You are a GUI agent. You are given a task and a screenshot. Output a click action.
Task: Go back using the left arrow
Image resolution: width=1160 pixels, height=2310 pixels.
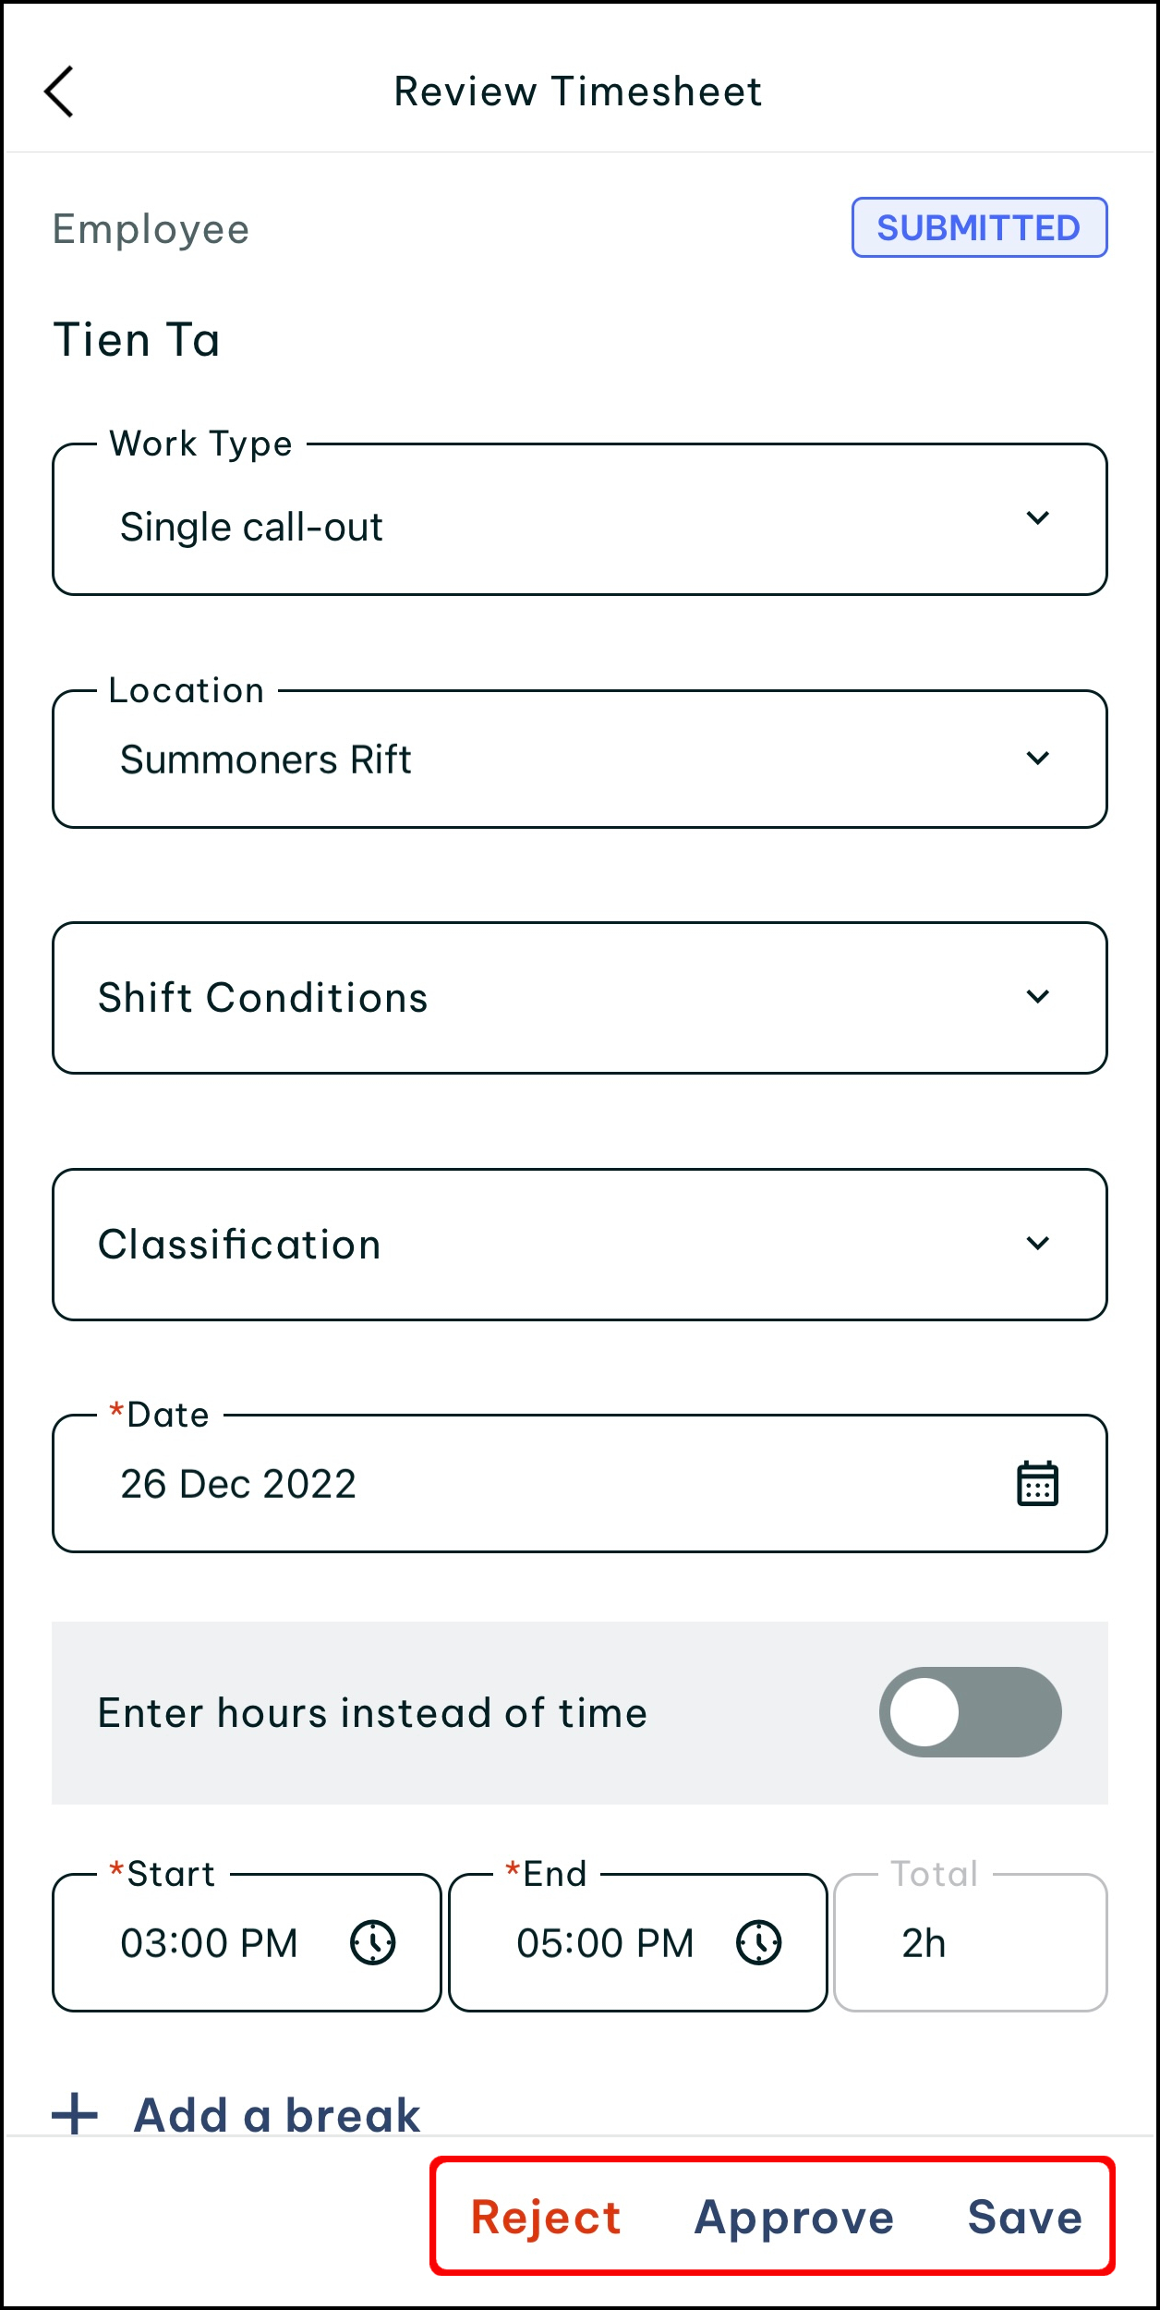60,91
